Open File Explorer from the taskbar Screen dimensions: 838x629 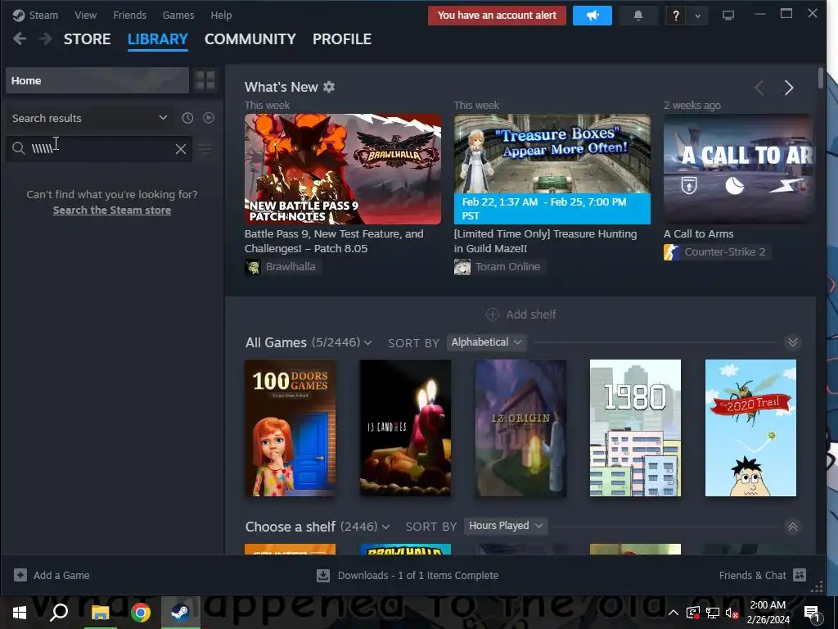[x=100, y=613]
